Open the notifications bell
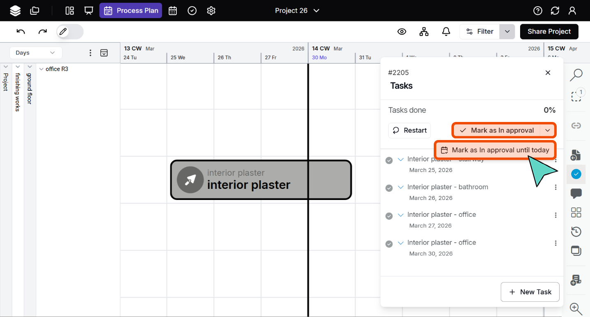 446,32
